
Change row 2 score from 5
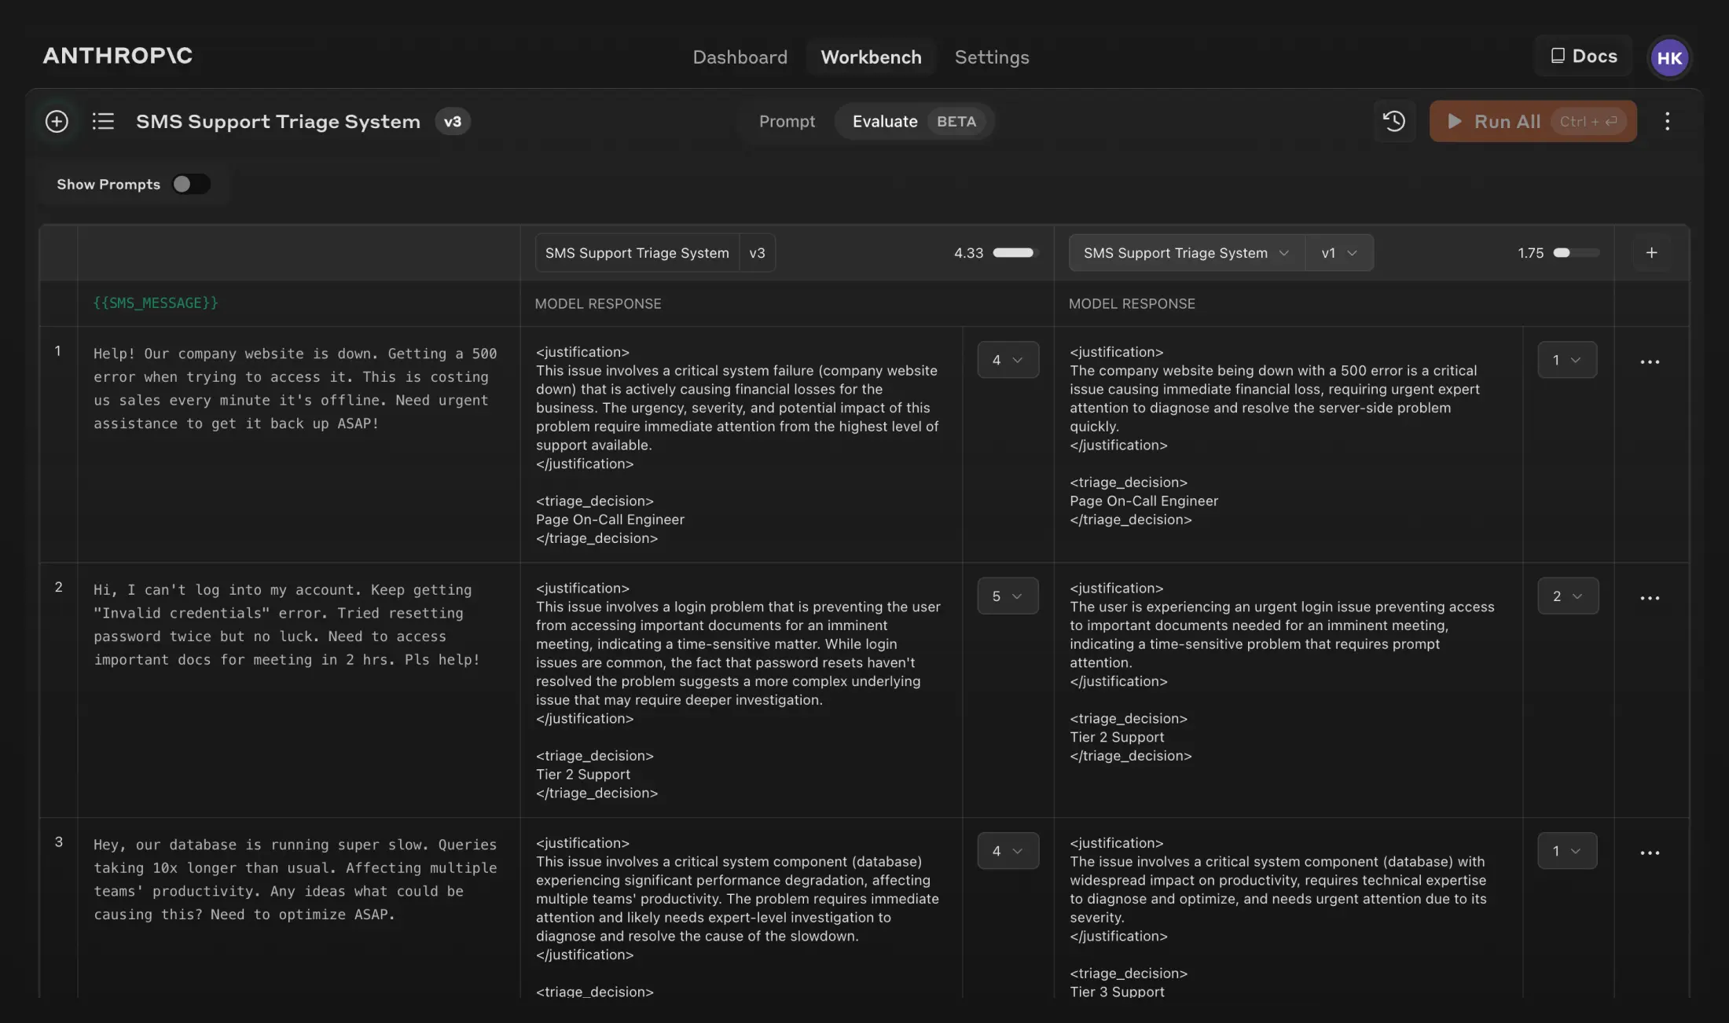point(1008,596)
